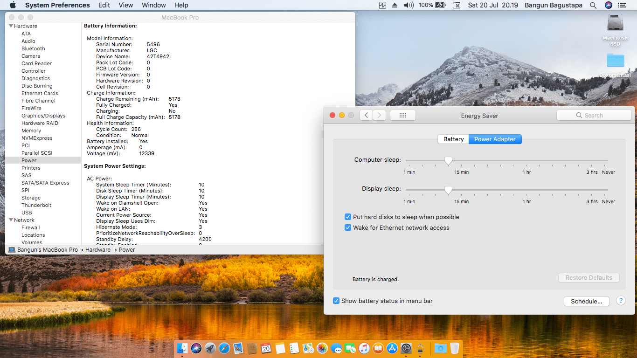Click the Energy Saver search field

[594, 115]
